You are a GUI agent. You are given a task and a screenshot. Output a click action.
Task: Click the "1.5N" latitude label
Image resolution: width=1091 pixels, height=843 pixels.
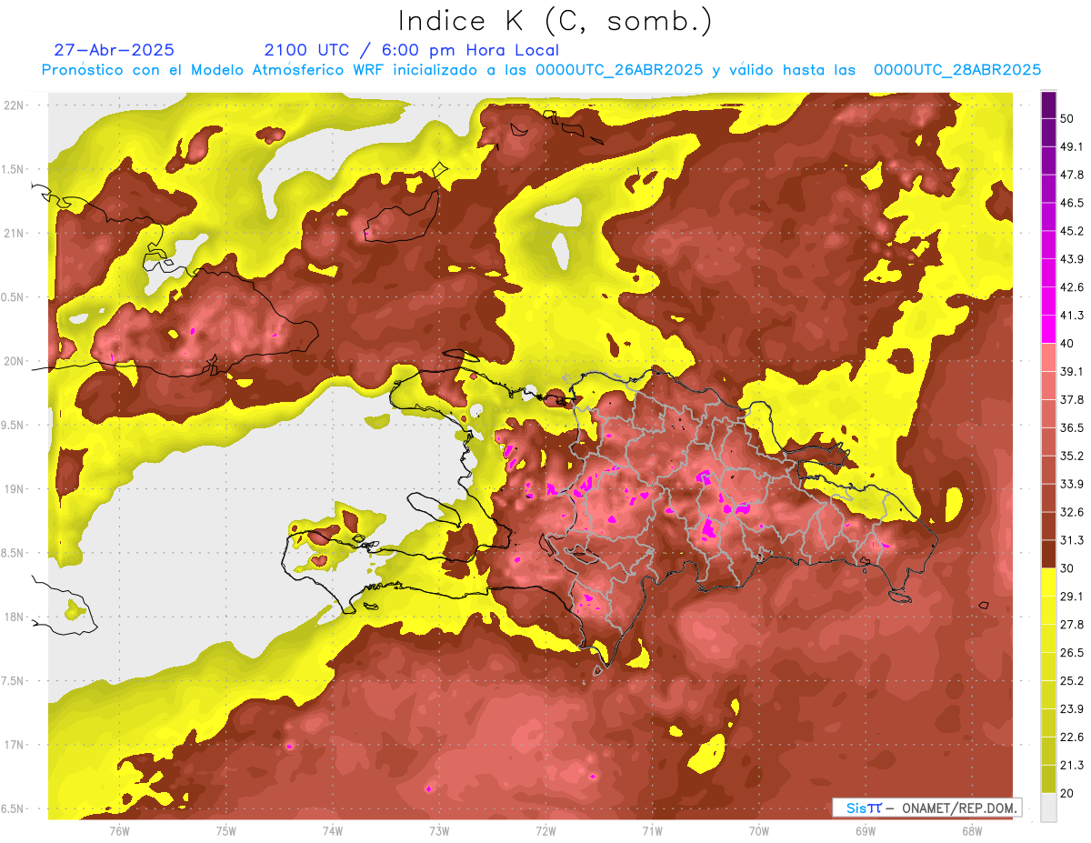point(14,169)
